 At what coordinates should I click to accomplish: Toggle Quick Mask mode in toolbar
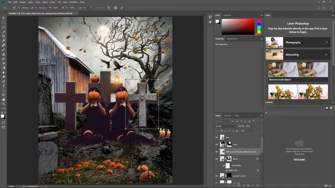point(4,123)
